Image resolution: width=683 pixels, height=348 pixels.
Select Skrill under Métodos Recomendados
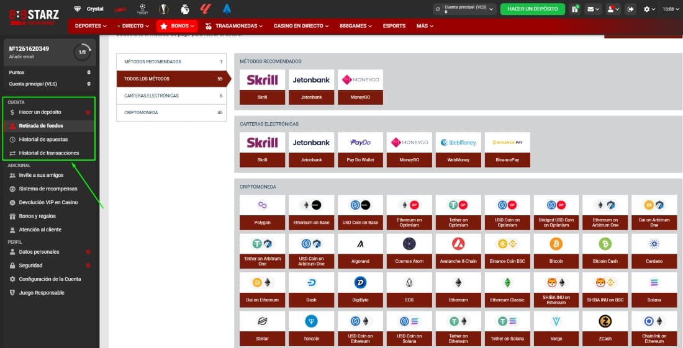click(x=262, y=87)
